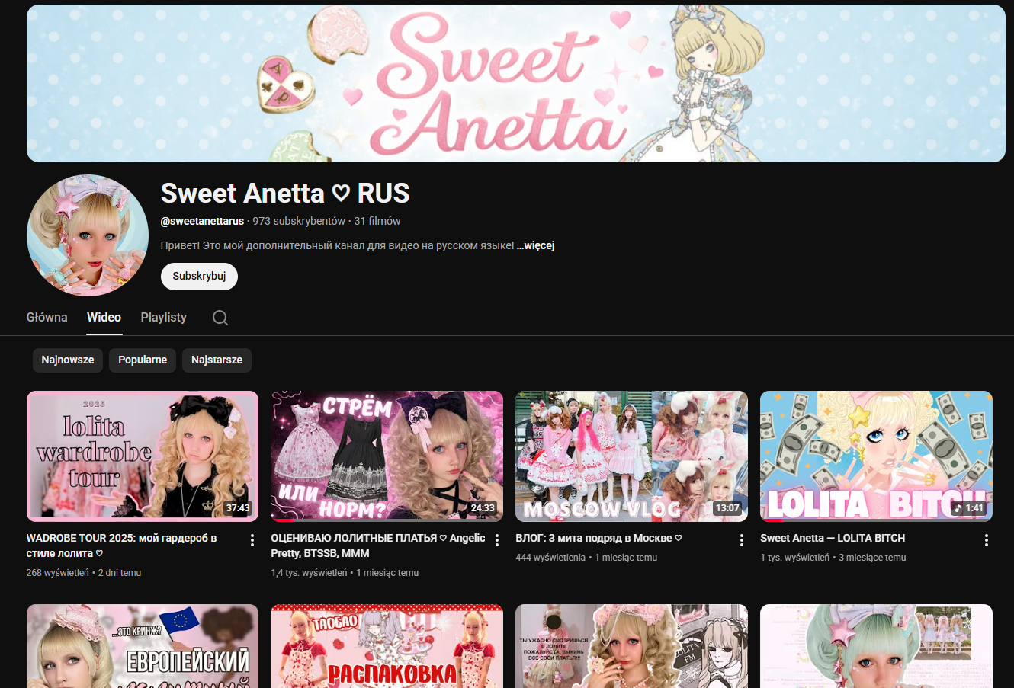Select the Wideo tab
Screen dimensions: 1014x688
(x=104, y=317)
